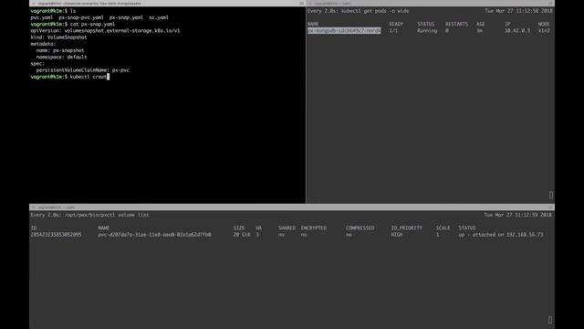Click the '20 GiB' size value
Viewport: 584px width, 329px height.
point(242,235)
